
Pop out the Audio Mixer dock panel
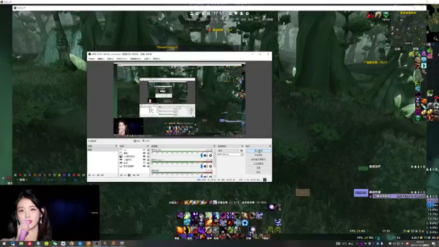tap(215, 146)
